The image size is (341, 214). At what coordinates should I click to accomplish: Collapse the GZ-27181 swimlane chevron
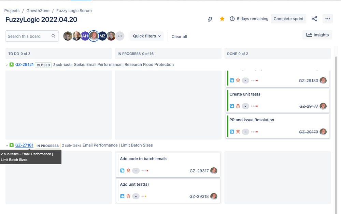7,146
